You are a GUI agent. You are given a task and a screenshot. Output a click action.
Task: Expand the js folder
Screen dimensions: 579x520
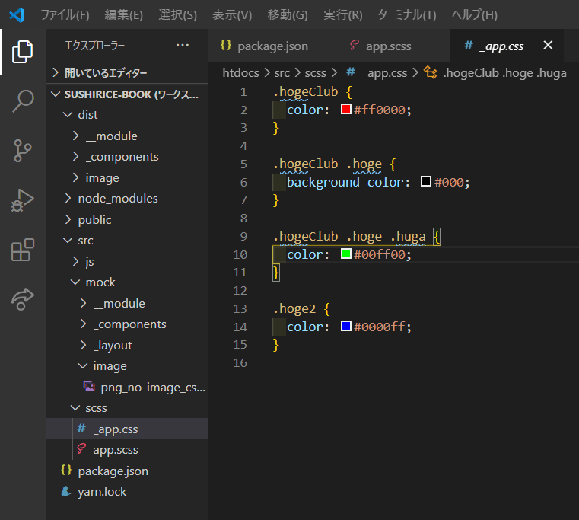[x=126, y=261]
